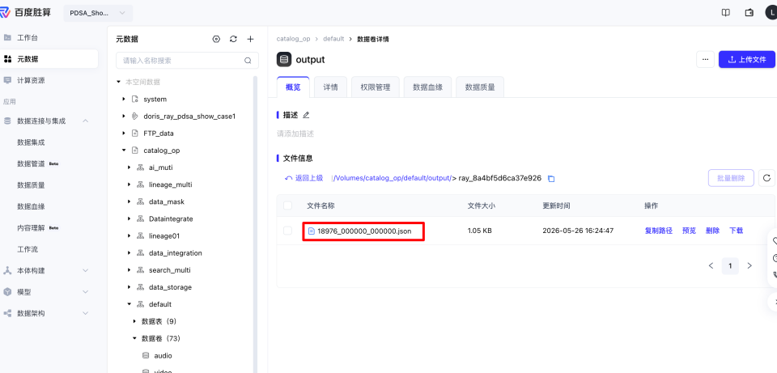Click 返回上级 to go up
The width and height of the screenshot is (777, 373).
tap(304, 178)
